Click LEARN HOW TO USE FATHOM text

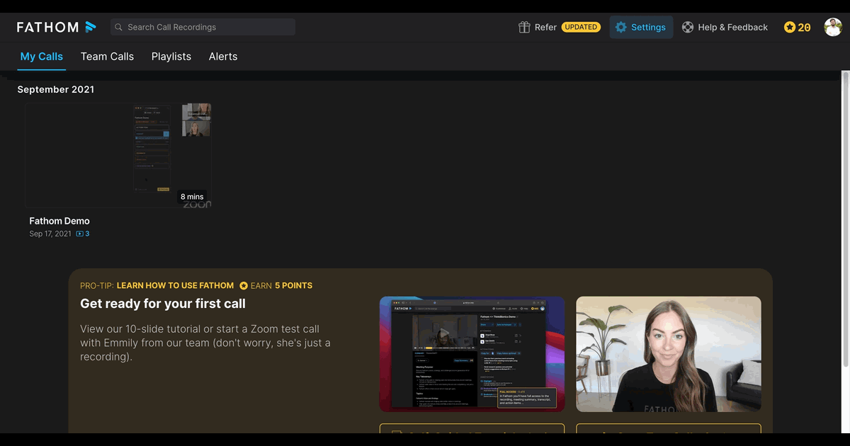click(175, 285)
